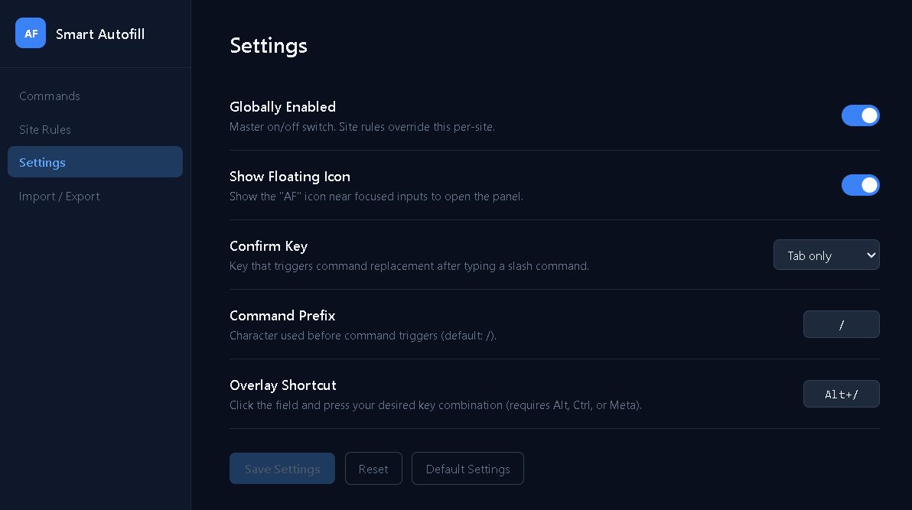Image resolution: width=912 pixels, height=510 pixels.
Task: Click the Settings page heading
Action: 268,46
